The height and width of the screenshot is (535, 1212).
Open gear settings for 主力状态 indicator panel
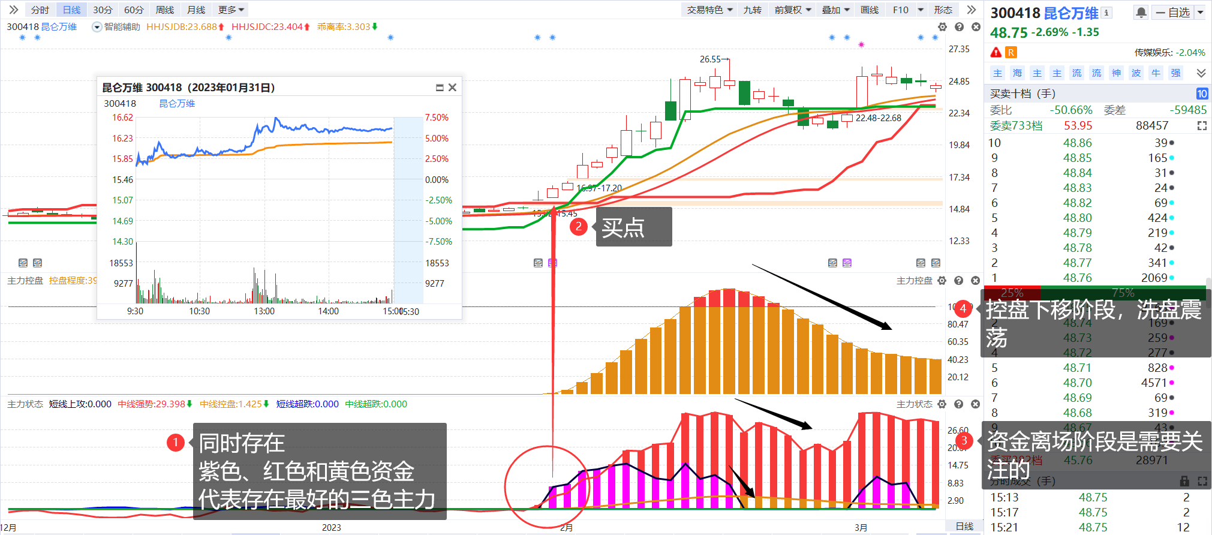pos(942,404)
